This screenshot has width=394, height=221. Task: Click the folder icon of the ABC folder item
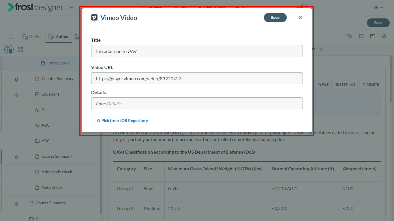tap(37, 141)
